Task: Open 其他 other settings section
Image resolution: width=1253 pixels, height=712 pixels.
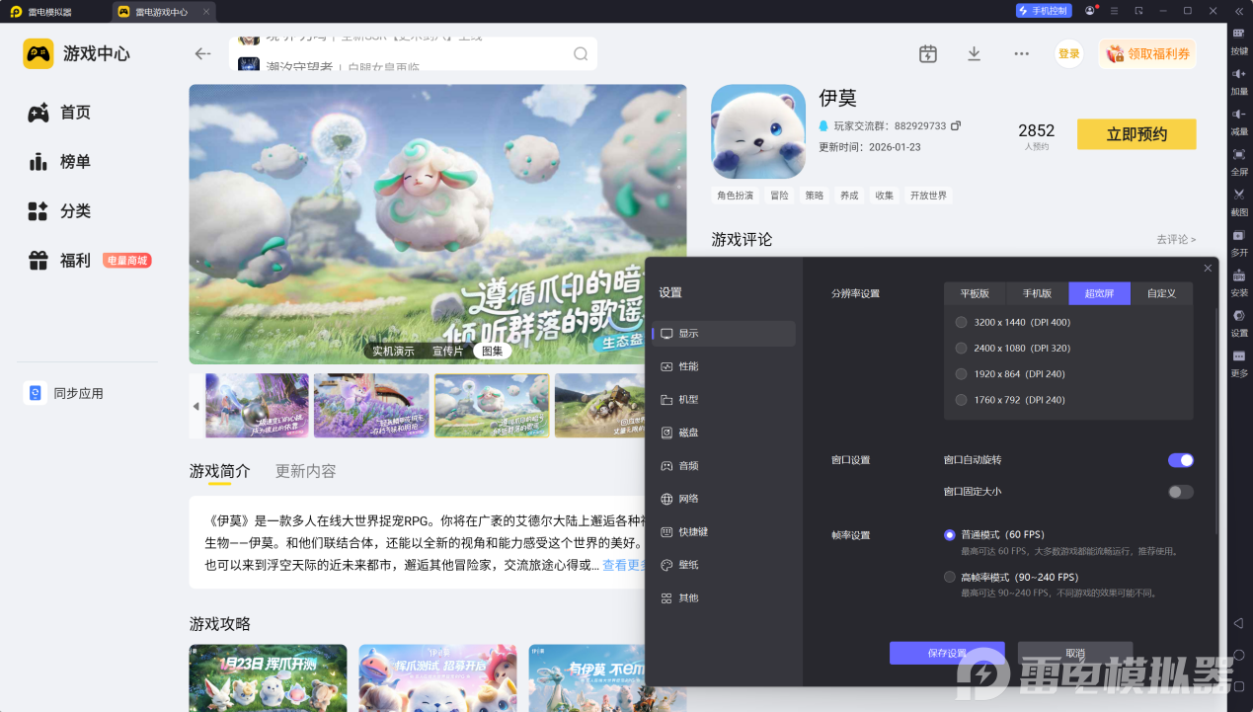Action: click(x=724, y=598)
